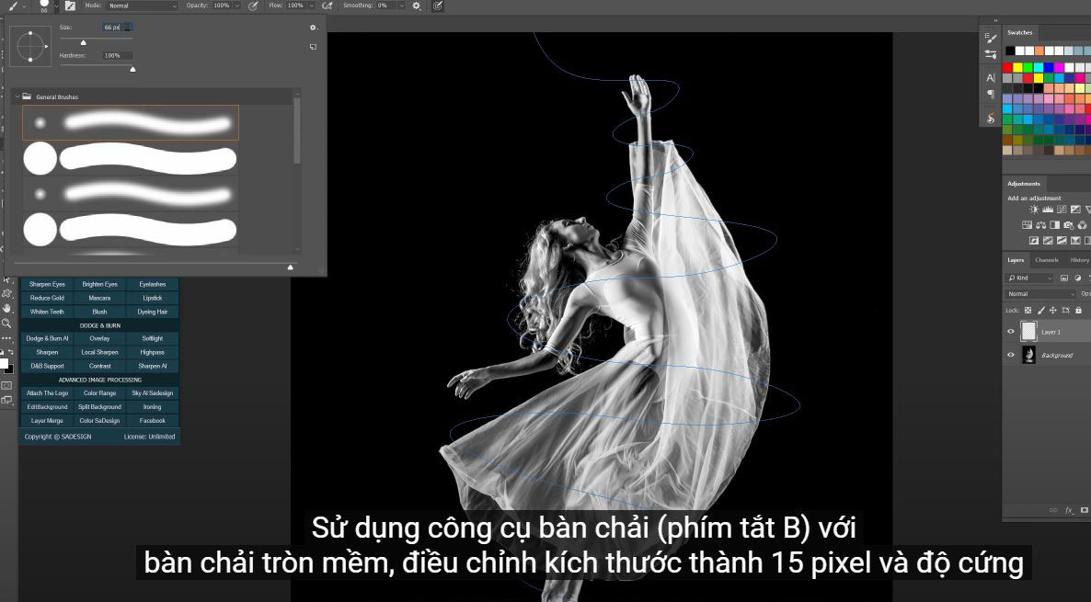Image resolution: width=1091 pixels, height=602 pixels.
Task: Click brush Size slider handle
Action: (x=84, y=42)
